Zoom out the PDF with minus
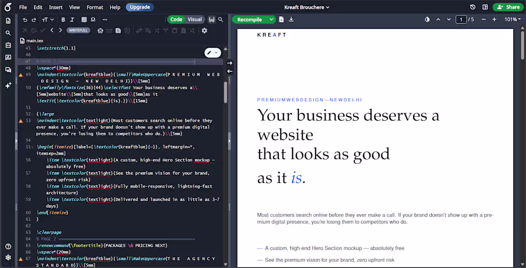Image resolution: width=526 pixels, height=268 pixels. click(x=483, y=20)
